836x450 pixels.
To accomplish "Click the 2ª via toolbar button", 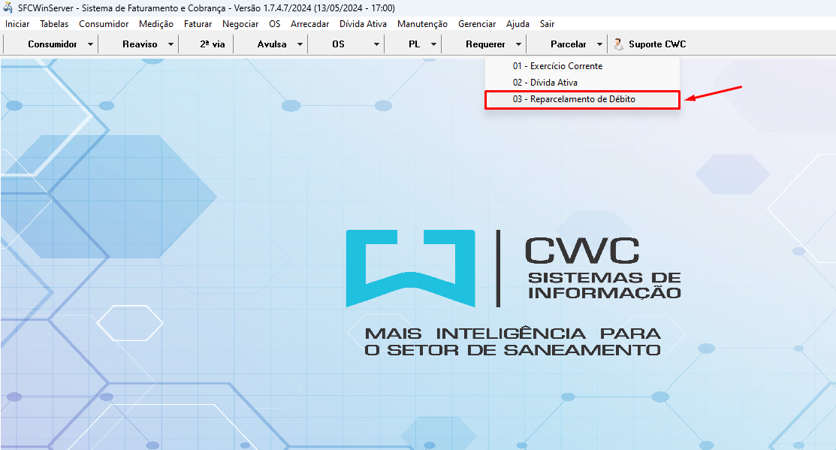I will tap(212, 44).
